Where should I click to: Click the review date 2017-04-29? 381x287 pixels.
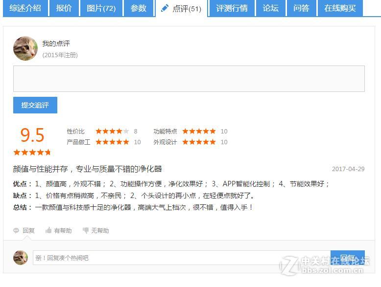(348, 169)
